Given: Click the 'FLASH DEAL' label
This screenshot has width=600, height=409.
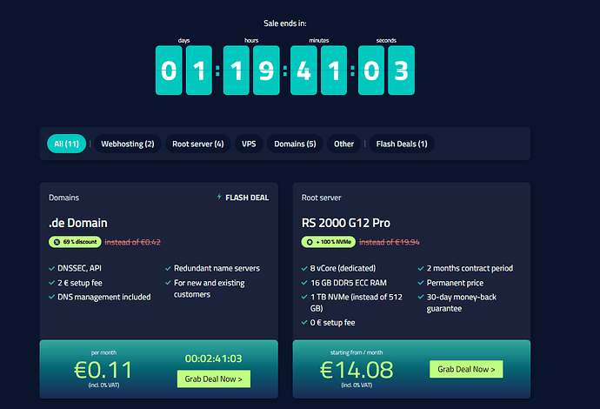Looking at the screenshot, I should [x=247, y=198].
